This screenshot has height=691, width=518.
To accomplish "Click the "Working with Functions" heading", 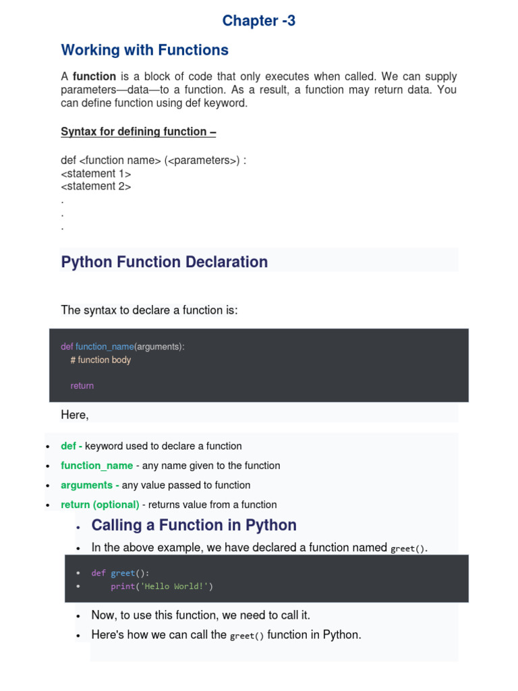I will [x=144, y=50].
